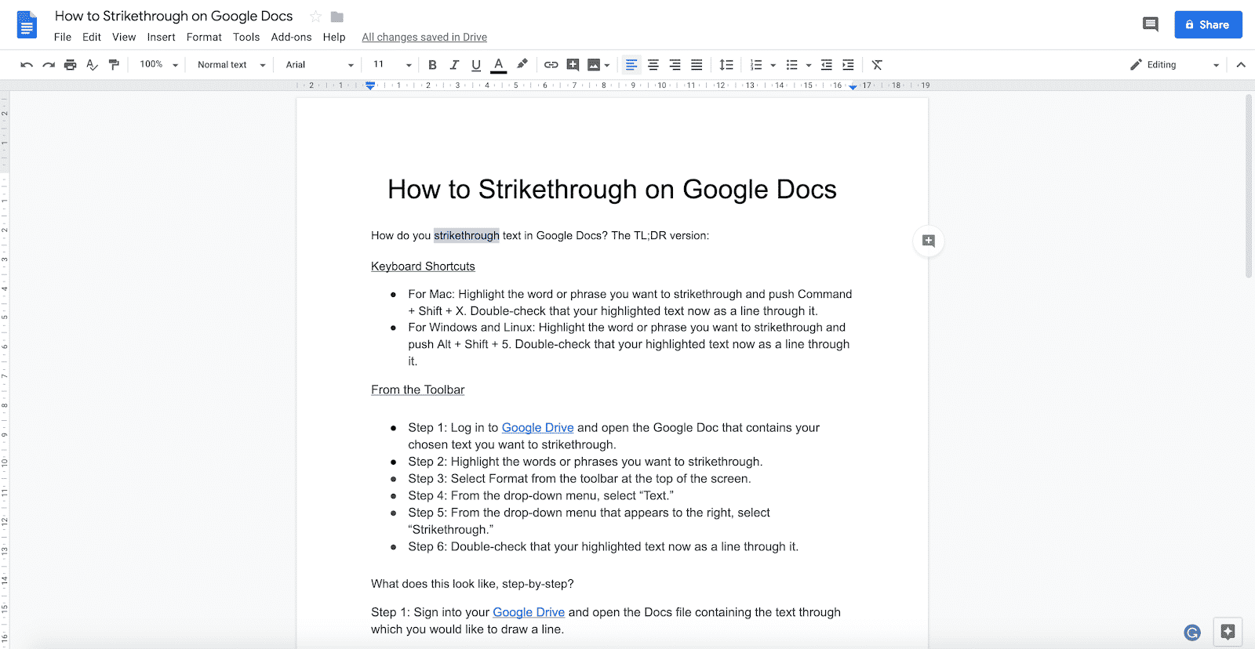Click the All changes saved in Drive link
The width and height of the screenshot is (1255, 649).
[x=424, y=37]
